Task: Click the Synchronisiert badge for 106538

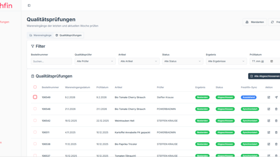Action: (250, 144)
